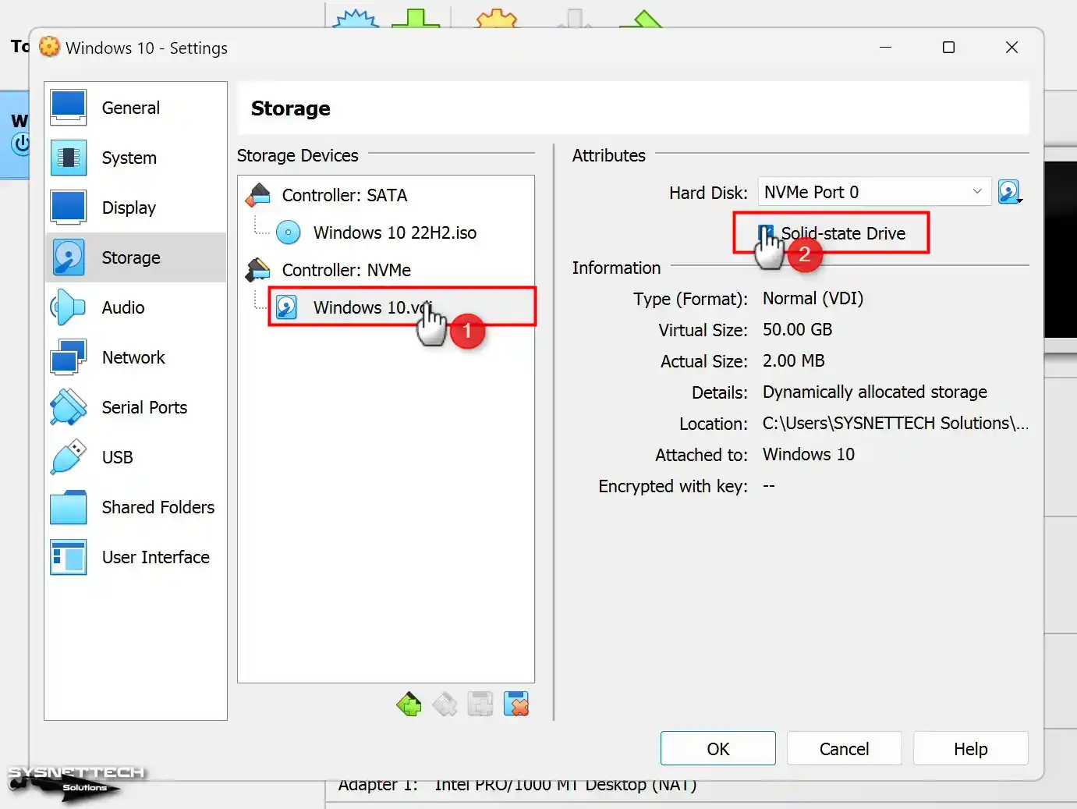The height and width of the screenshot is (809, 1077).
Task: Click the Shared Folders folder icon
Action: click(x=69, y=507)
